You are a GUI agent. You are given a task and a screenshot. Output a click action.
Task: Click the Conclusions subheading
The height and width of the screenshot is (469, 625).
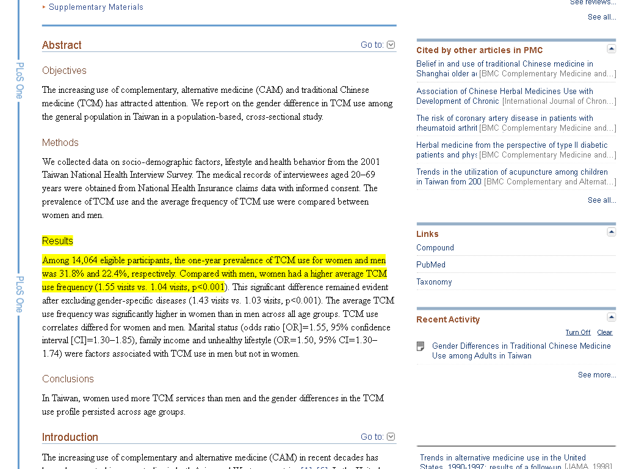click(x=68, y=379)
